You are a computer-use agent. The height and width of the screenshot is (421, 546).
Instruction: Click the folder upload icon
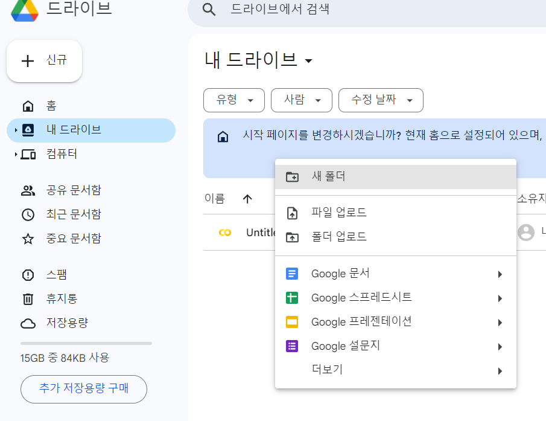(292, 237)
